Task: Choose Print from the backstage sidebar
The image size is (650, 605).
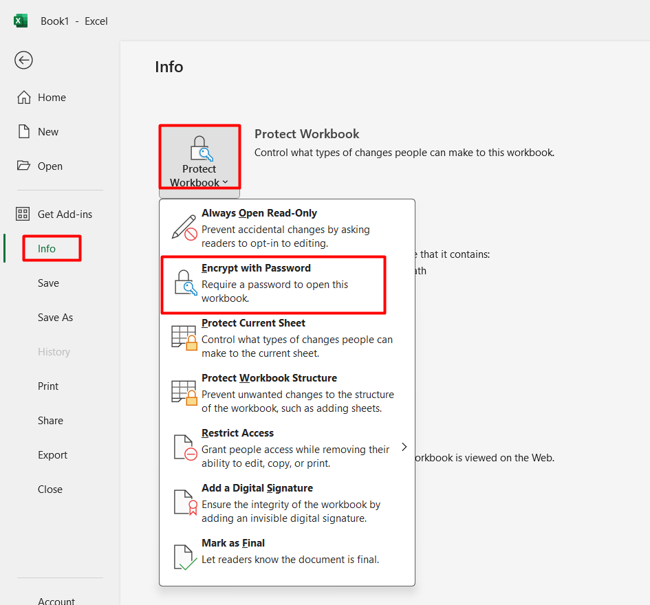Action: (48, 386)
